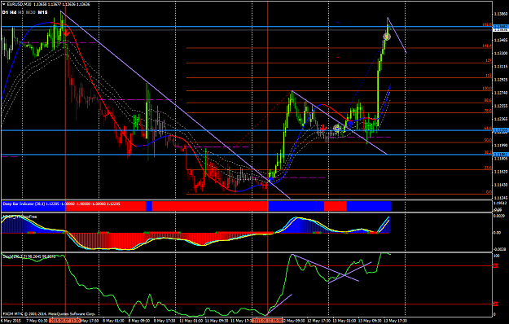Click the 7 May 01:30 time axis label

point(37,321)
